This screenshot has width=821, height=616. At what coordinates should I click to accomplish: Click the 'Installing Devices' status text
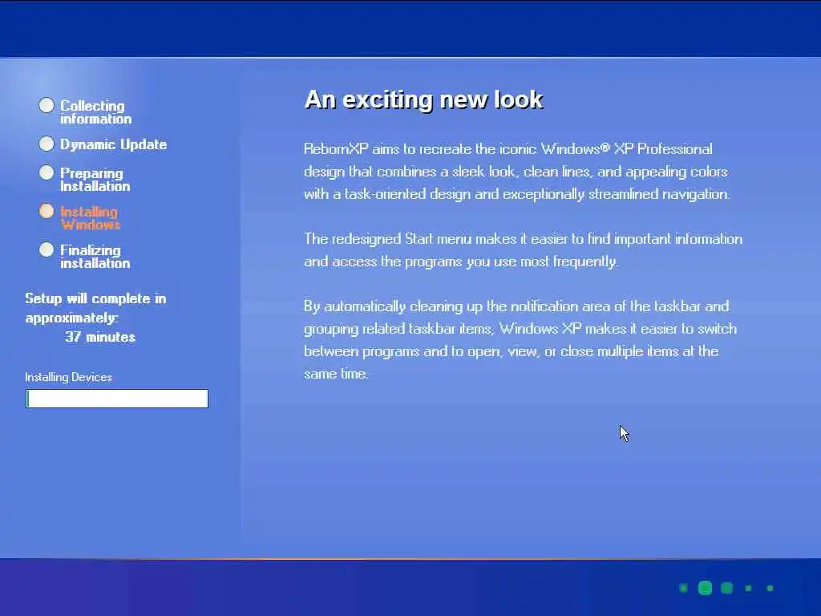tap(69, 377)
